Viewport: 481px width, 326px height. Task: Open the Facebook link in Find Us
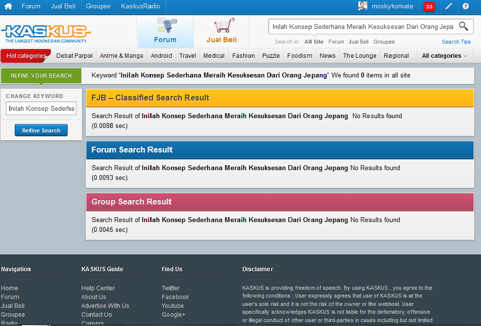click(175, 297)
